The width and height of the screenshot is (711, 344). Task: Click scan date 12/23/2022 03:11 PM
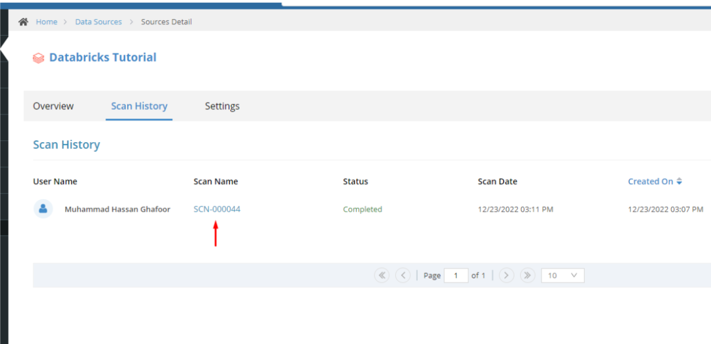(x=516, y=209)
